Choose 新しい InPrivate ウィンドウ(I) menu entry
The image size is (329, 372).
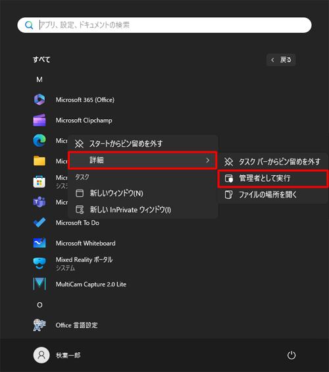coord(143,210)
